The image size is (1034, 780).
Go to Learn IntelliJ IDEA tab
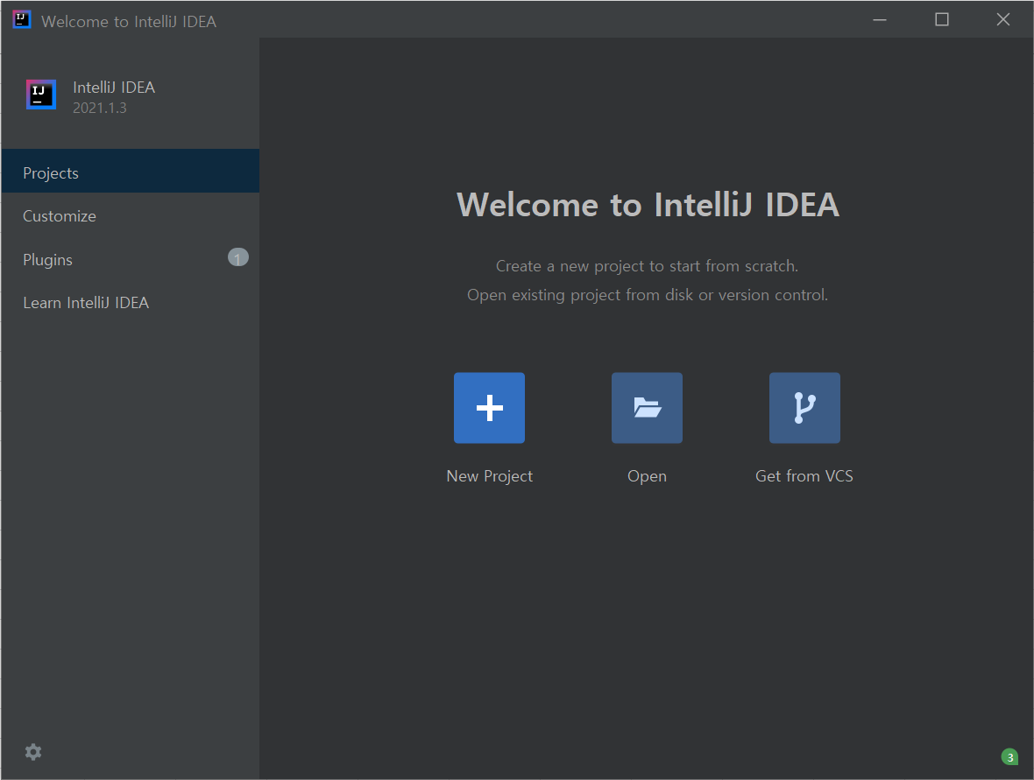coord(131,302)
